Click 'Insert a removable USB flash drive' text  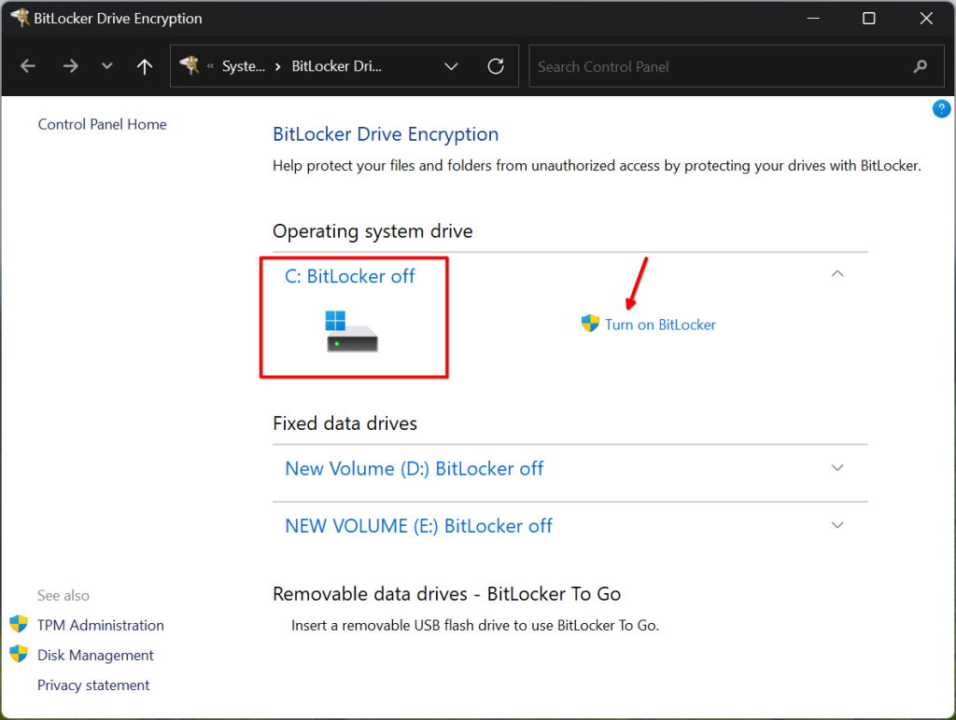click(475, 626)
